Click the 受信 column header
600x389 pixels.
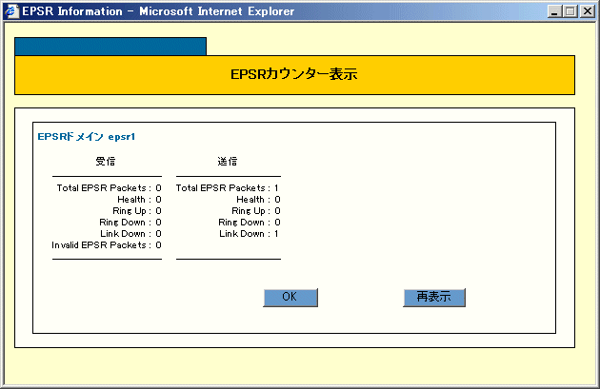pos(106,162)
